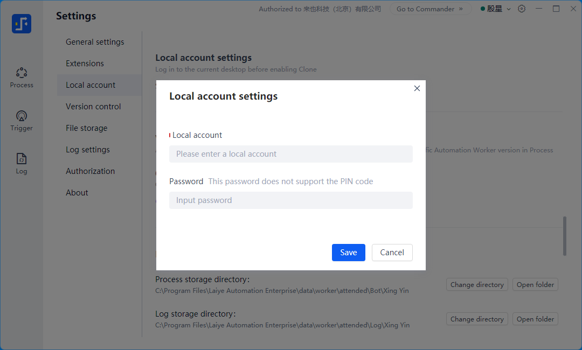Click the blue Save button
This screenshot has width=582, height=350.
tap(348, 253)
